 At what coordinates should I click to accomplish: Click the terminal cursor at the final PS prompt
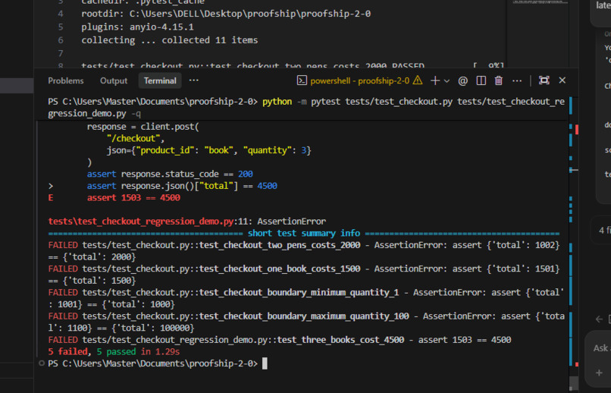tap(265, 363)
